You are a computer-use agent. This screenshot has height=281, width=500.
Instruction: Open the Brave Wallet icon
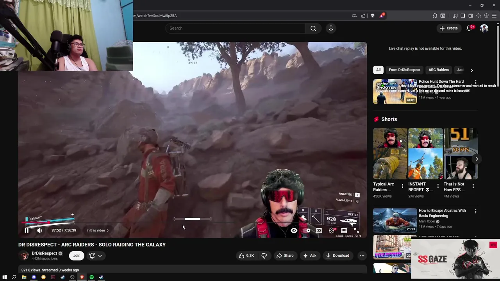[x=471, y=16]
